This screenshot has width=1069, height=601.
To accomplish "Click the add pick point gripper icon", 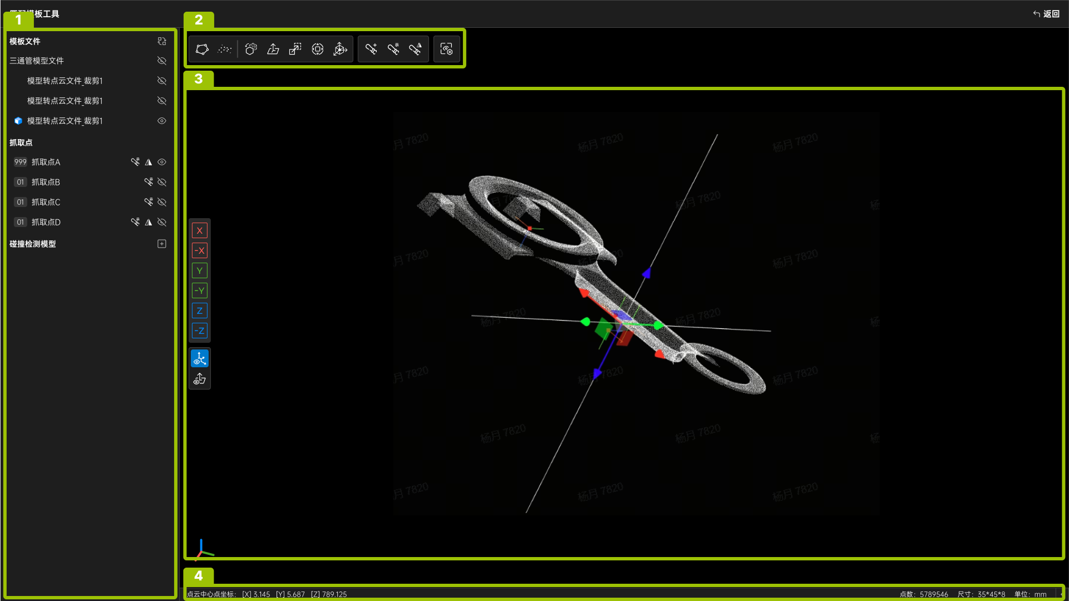I will [x=371, y=49].
